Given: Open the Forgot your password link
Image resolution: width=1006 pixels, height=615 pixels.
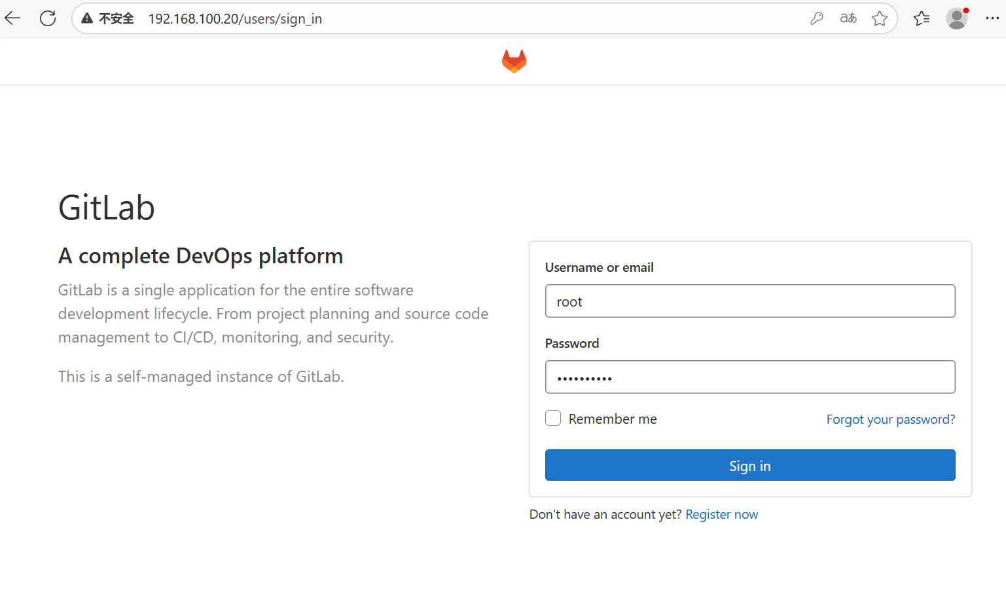Looking at the screenshot, I should 891,419.
